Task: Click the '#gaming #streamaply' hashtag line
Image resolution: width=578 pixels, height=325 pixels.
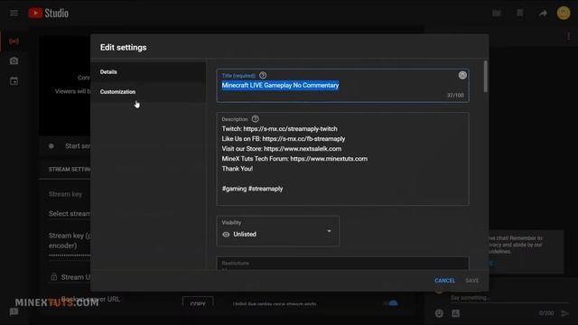Action: tap(253, 189)
